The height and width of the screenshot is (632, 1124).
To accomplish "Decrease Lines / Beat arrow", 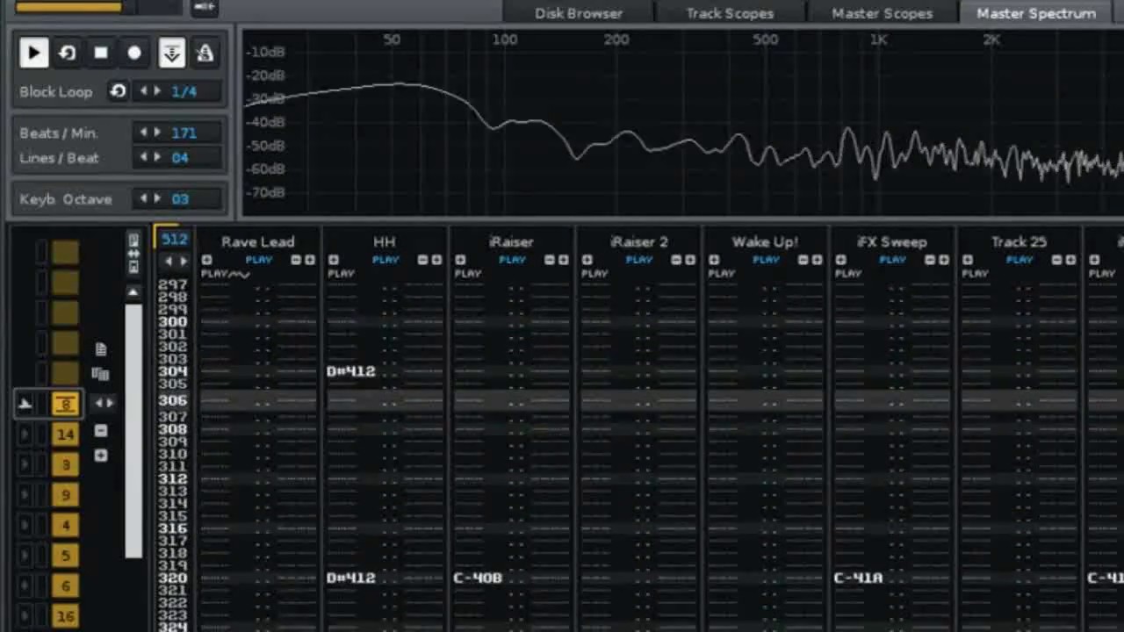I will 145,158.
